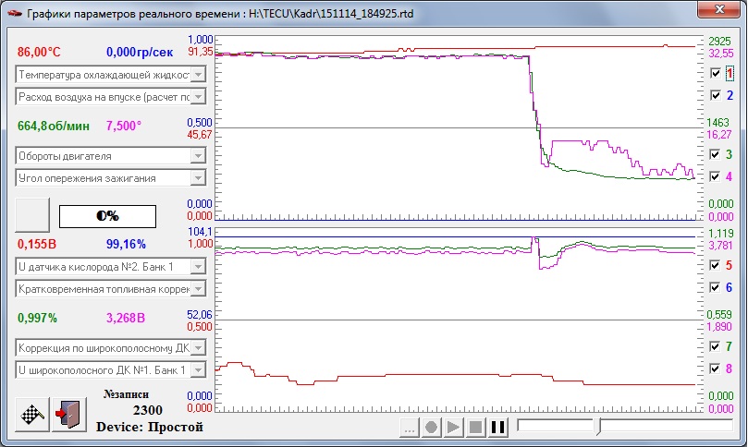Click the exit door icon
Screen dimensions: 748x447
[67, 414]
